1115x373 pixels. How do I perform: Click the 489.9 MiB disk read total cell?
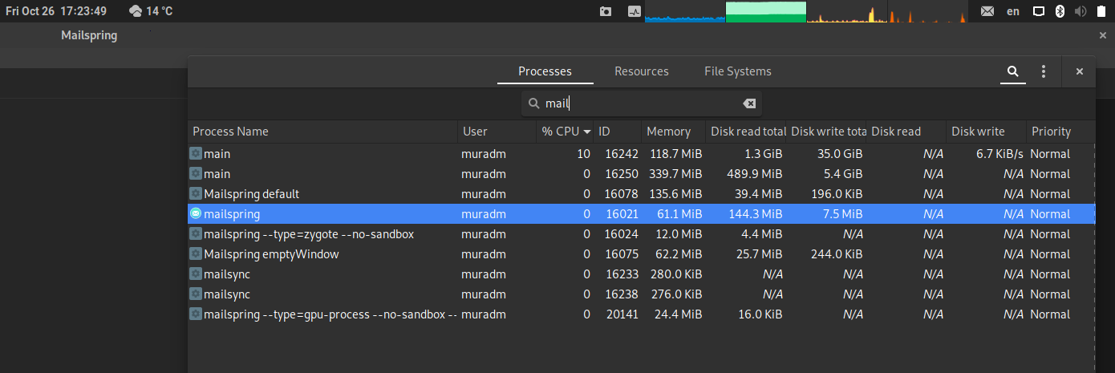[x=756, y=173]
